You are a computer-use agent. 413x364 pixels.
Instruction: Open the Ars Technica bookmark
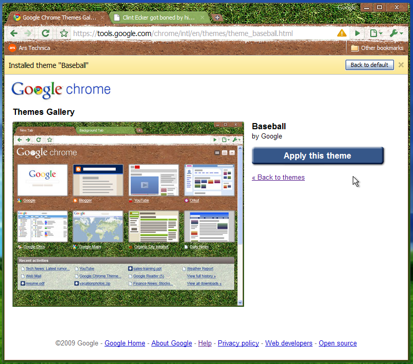29,48
